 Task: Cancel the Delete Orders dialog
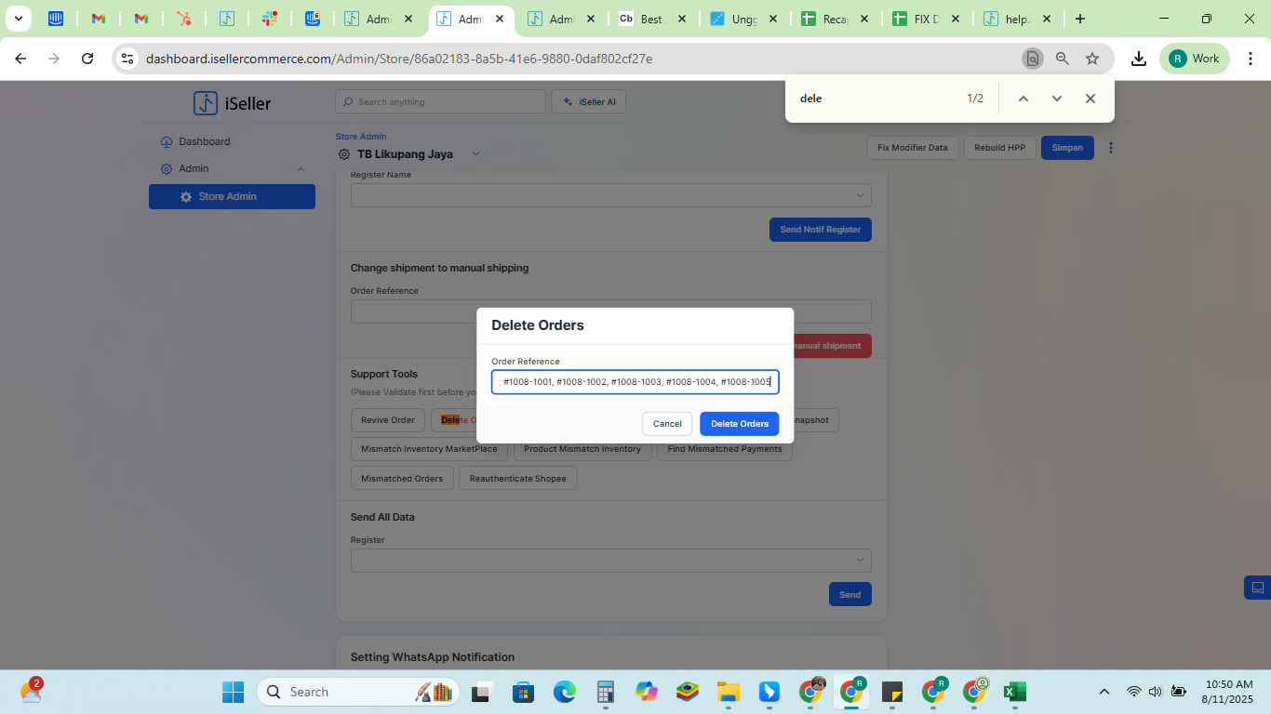(x=667, y=424)
